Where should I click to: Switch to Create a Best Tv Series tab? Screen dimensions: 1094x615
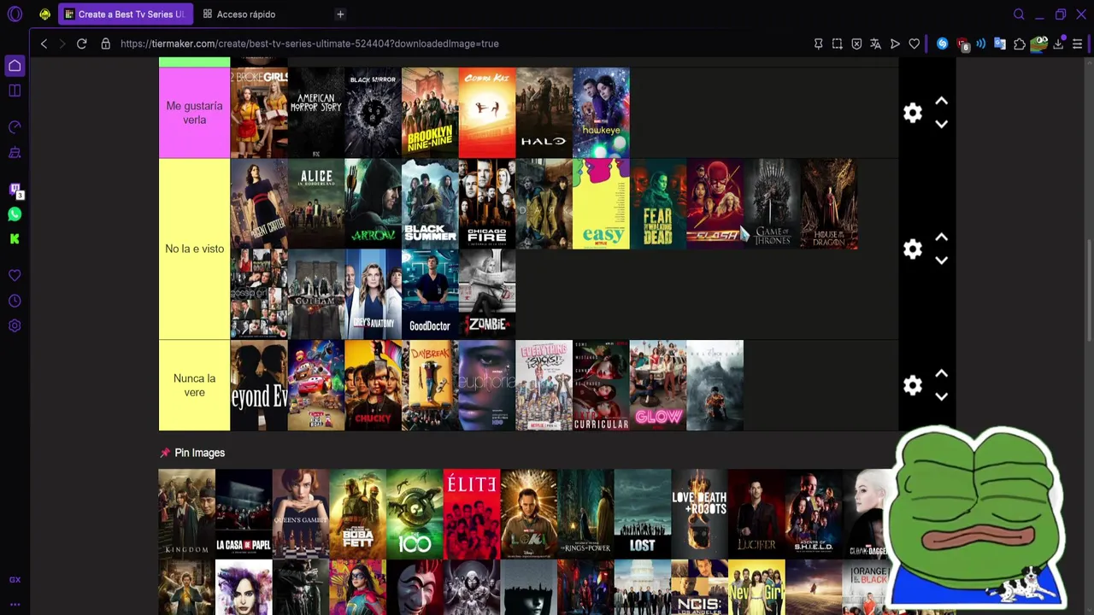[x=126, y=15]
